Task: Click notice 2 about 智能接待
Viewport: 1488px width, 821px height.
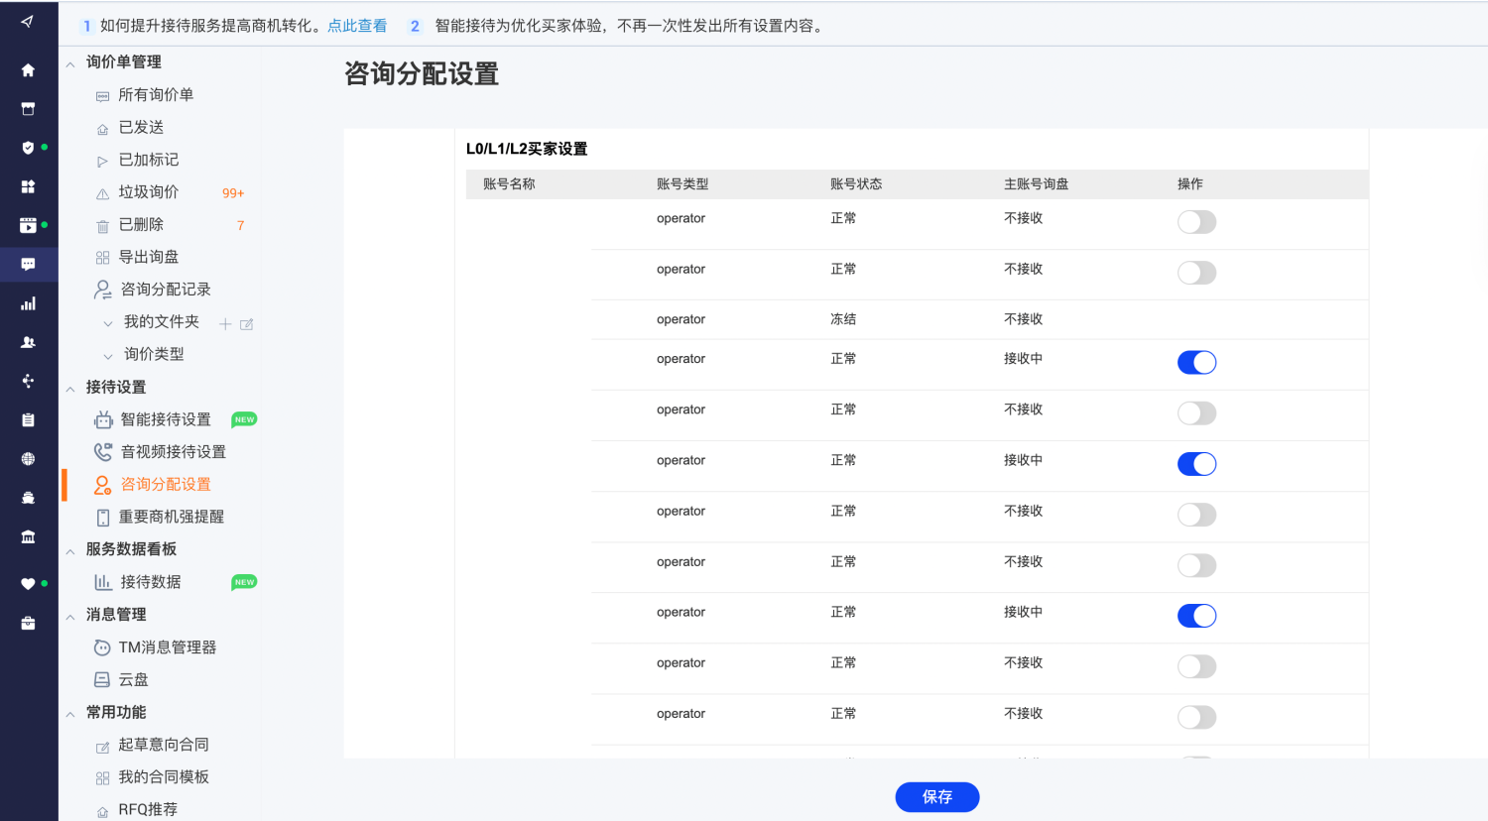Action: tap(629, 26)
